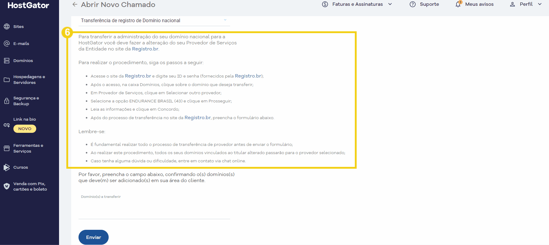Click the Venda com Pix shield icon
549x245 pixels.
pos(7,186)
